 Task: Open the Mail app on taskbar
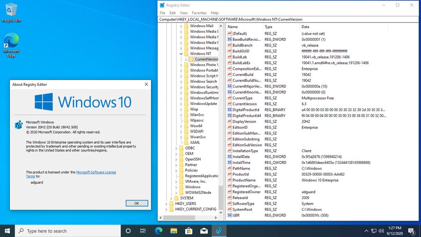coord(204,231)
